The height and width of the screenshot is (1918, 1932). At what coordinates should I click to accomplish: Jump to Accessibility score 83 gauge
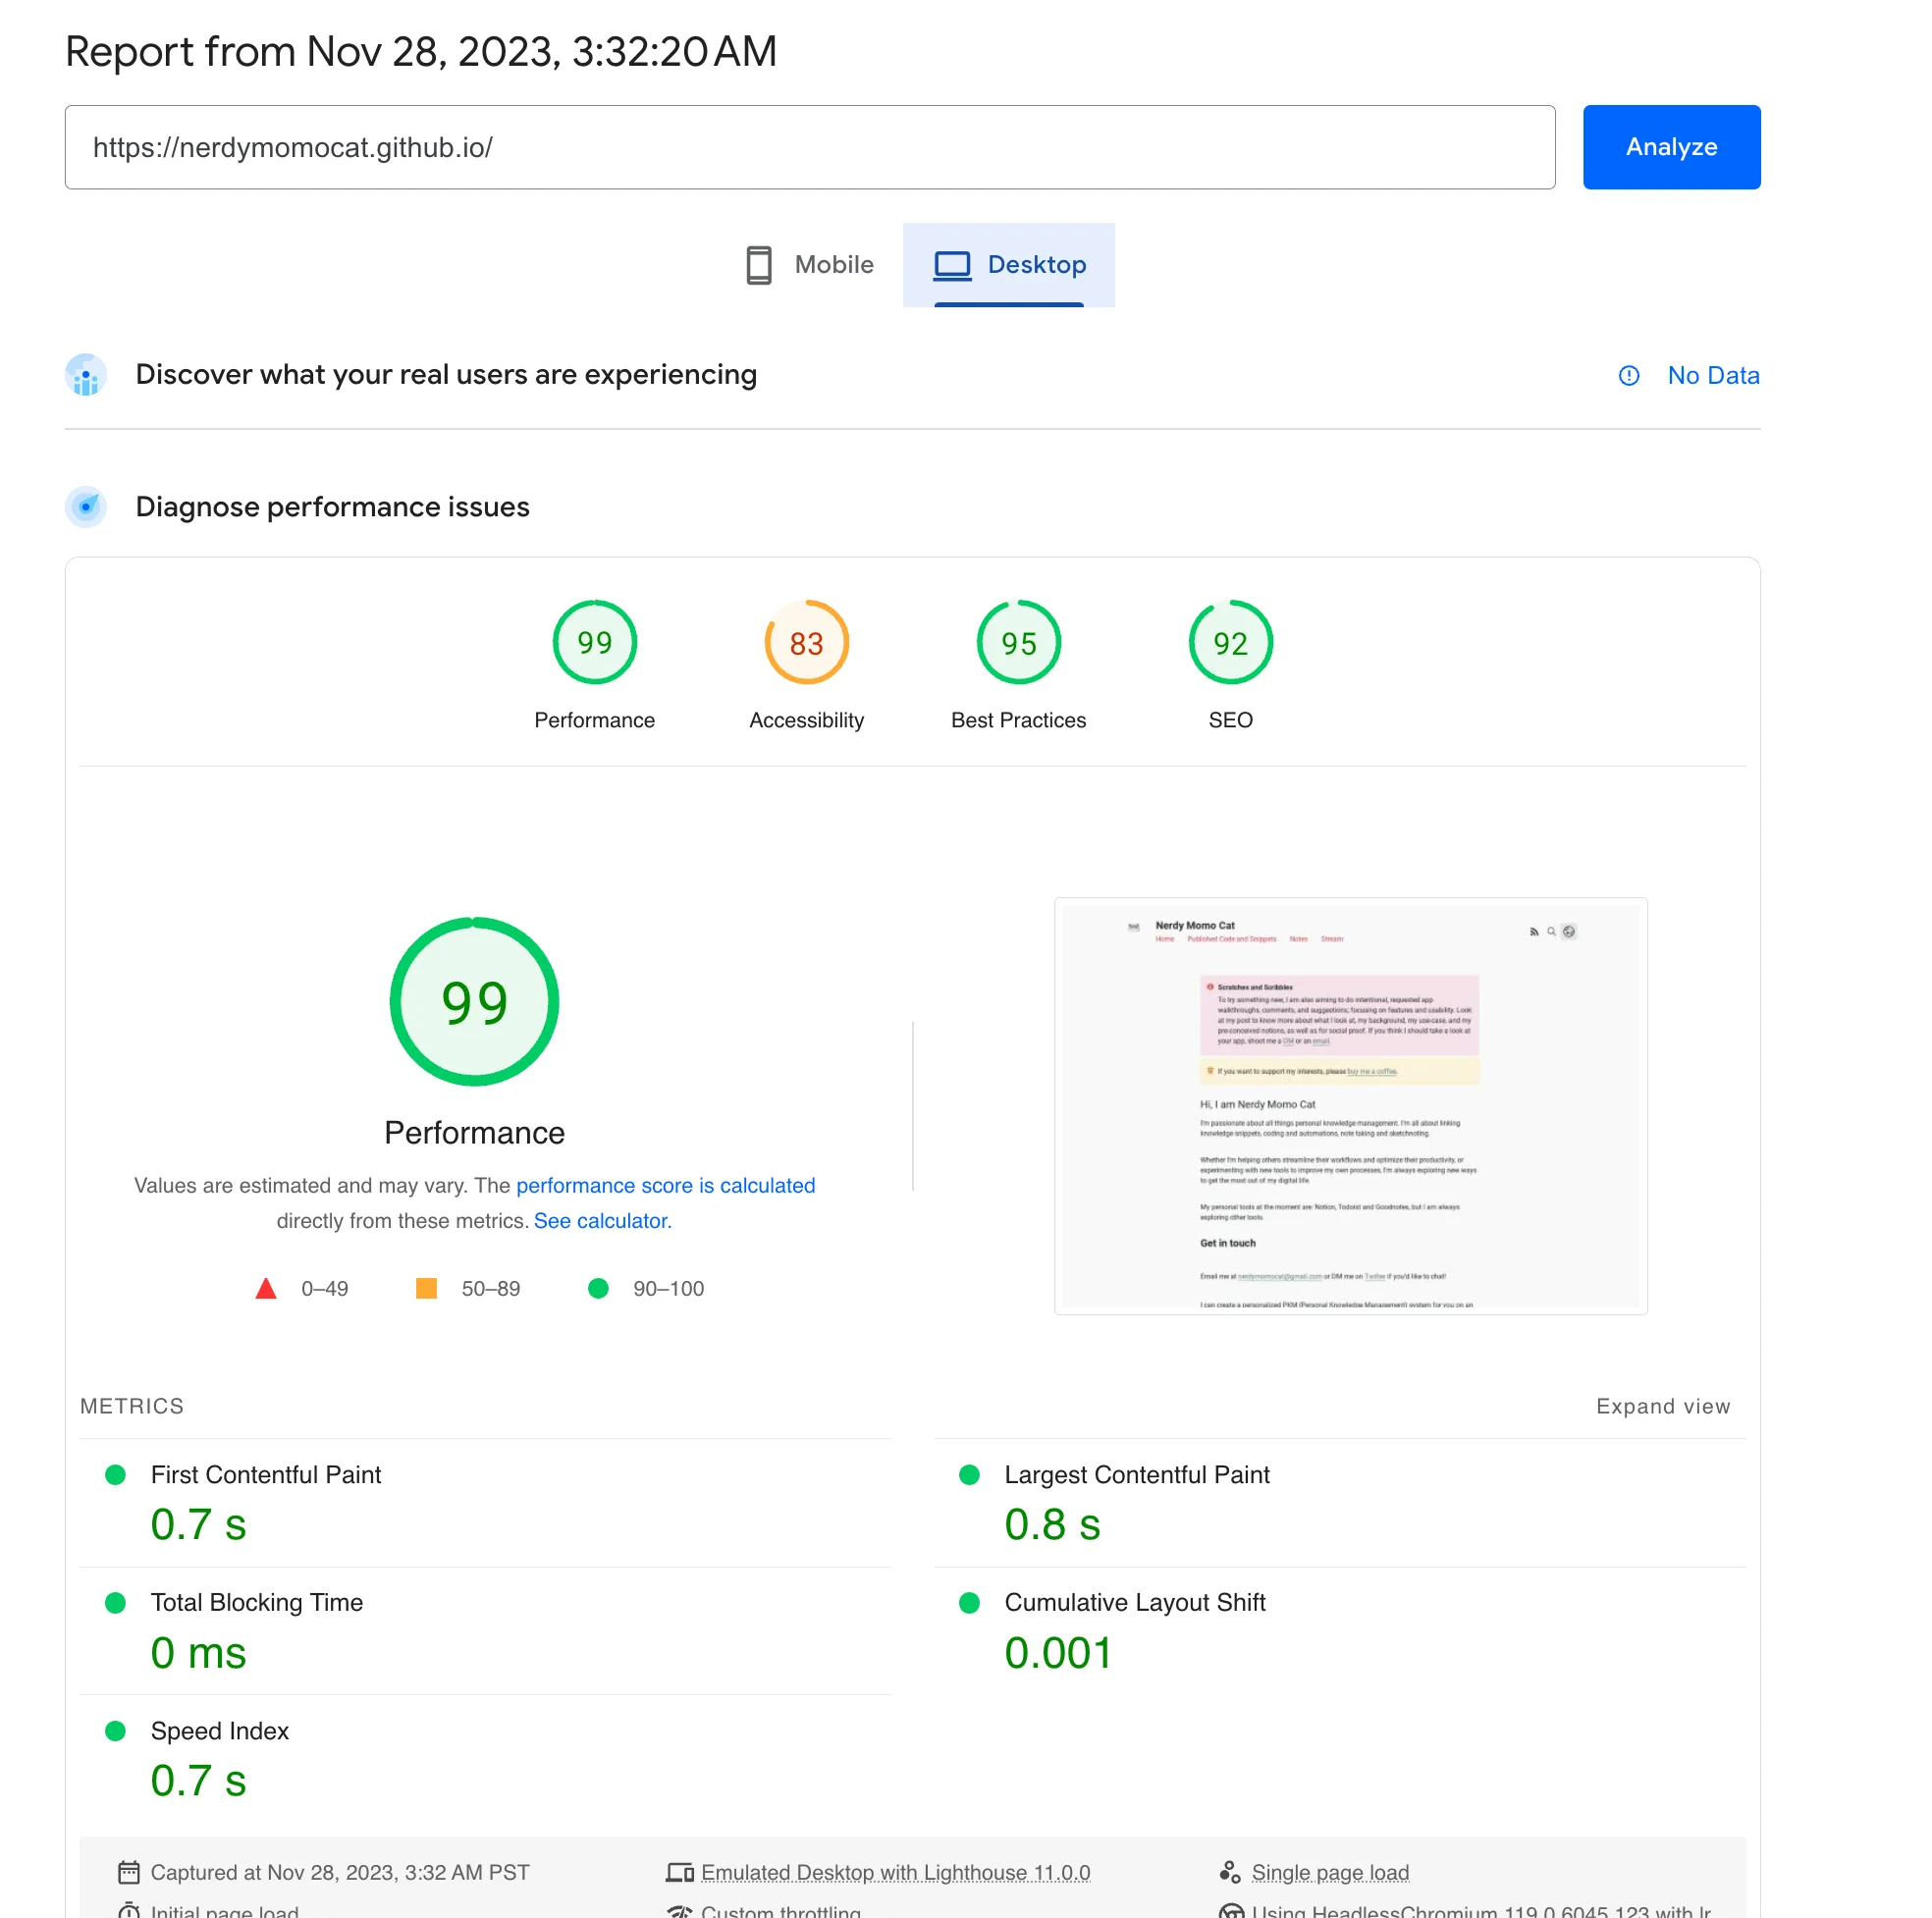[806, 643]
